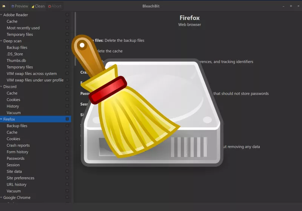
Task: Enable the Google Chrome checkbox
Action: [67, 198]
